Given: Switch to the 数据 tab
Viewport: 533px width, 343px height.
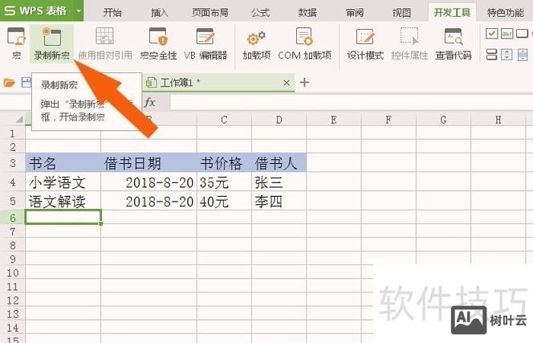Looking at the screenshot, I should click(307, 13).
